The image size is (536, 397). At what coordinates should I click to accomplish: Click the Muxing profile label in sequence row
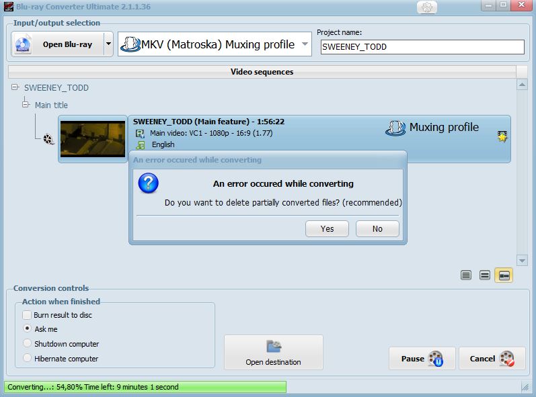pos(444,127)
